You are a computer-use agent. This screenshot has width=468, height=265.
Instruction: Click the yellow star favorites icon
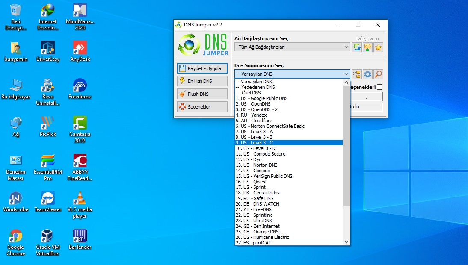coord(379,47)
